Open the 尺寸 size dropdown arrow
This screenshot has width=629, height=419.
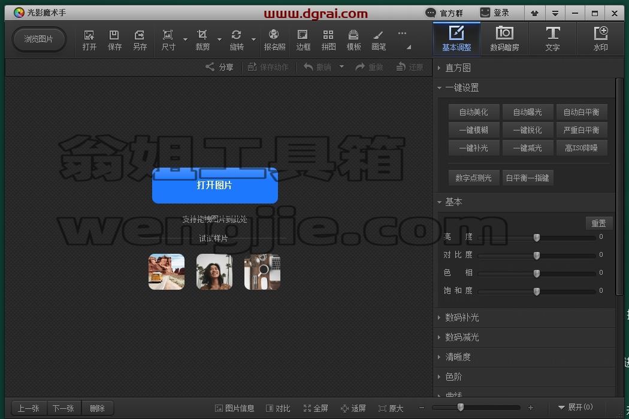tap(185, 40)
